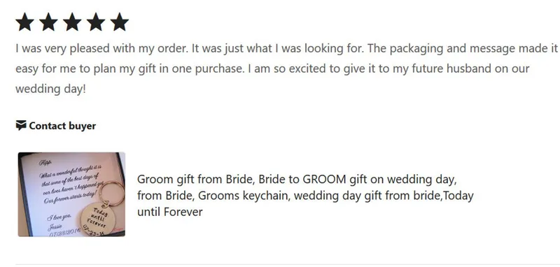Click the signature 'Jessie' in the photo note

click(x=55, y=226)
